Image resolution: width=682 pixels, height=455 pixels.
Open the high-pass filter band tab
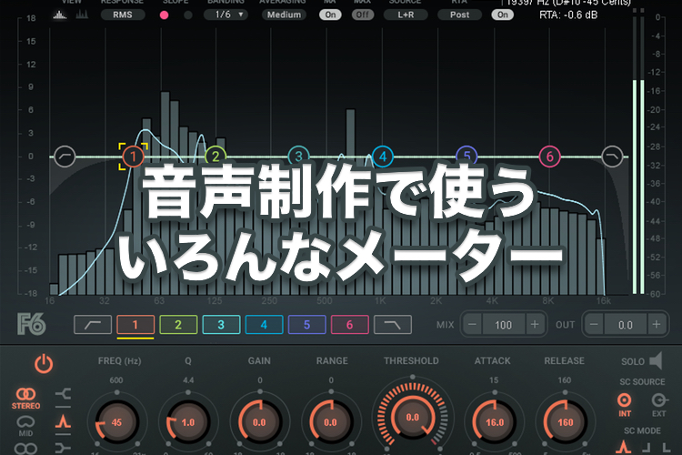93,325
